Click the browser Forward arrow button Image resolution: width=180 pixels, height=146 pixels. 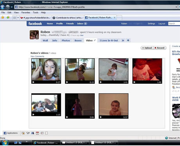coord(8,7)
